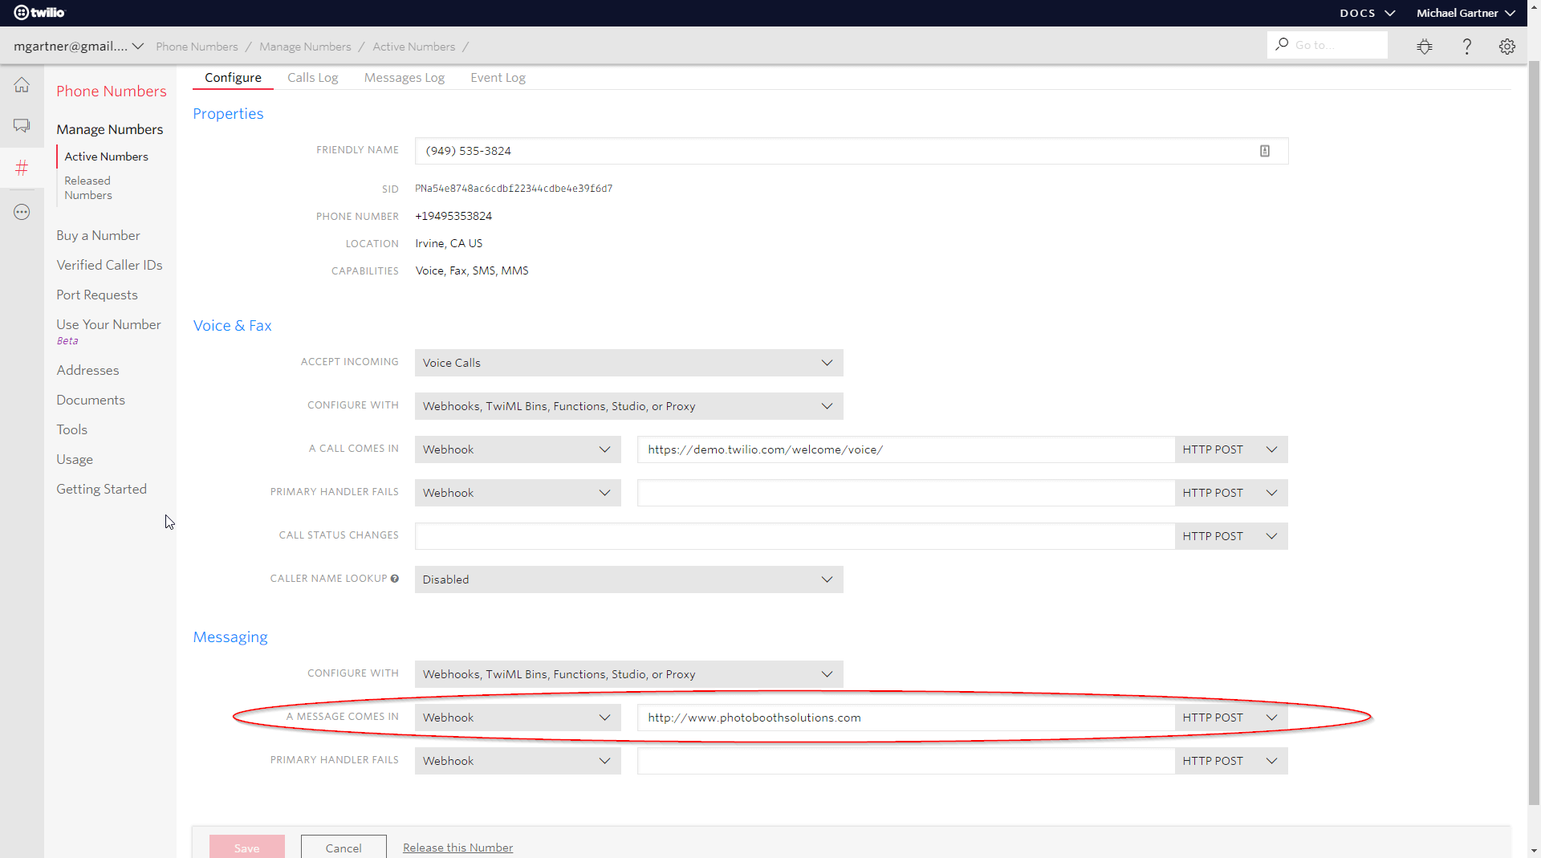
Task: Click the Friendly Name input field
Action: (x=852, y=151)
